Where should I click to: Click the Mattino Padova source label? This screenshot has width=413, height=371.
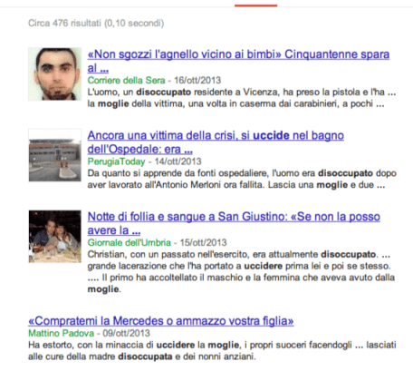coord(62,333)
